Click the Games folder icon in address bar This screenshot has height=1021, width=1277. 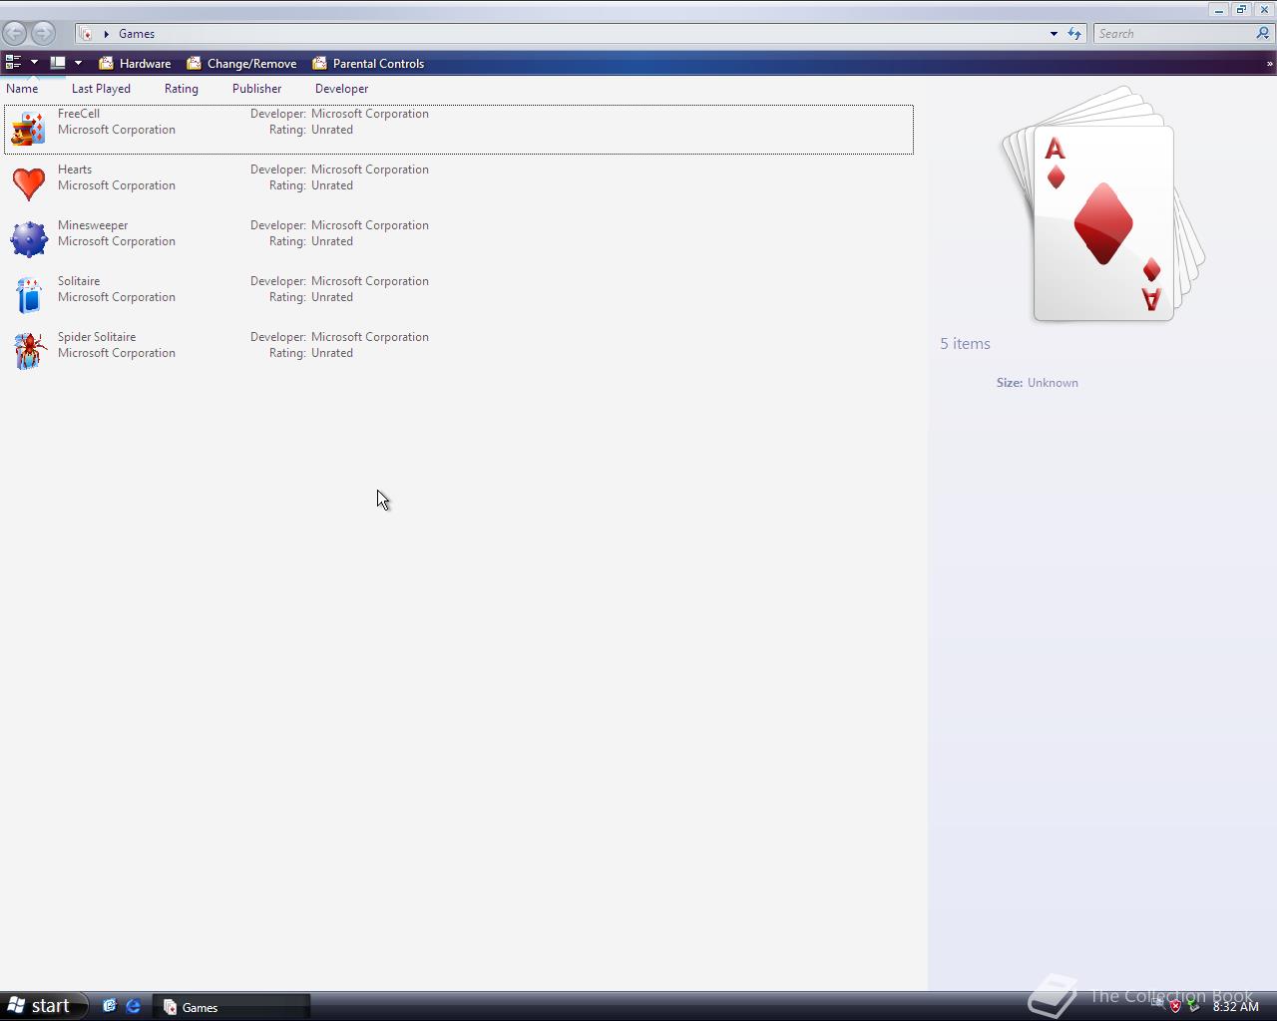click(87, 34)
